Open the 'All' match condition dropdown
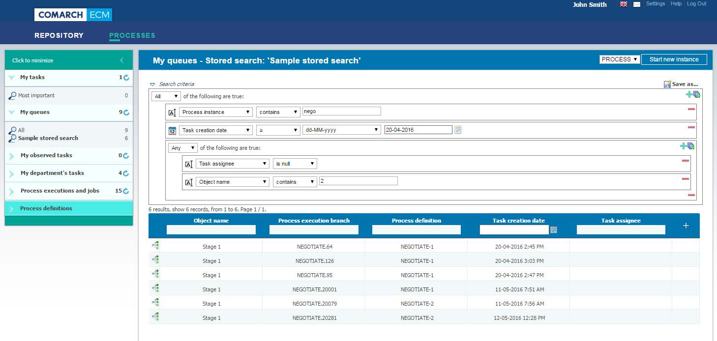The height and width of the screenshot is (341, 717). [x=166, y=96]
